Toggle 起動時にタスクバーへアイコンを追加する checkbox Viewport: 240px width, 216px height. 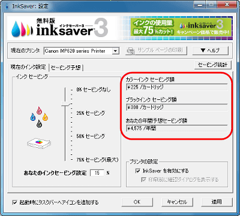[x=15, y=202]
